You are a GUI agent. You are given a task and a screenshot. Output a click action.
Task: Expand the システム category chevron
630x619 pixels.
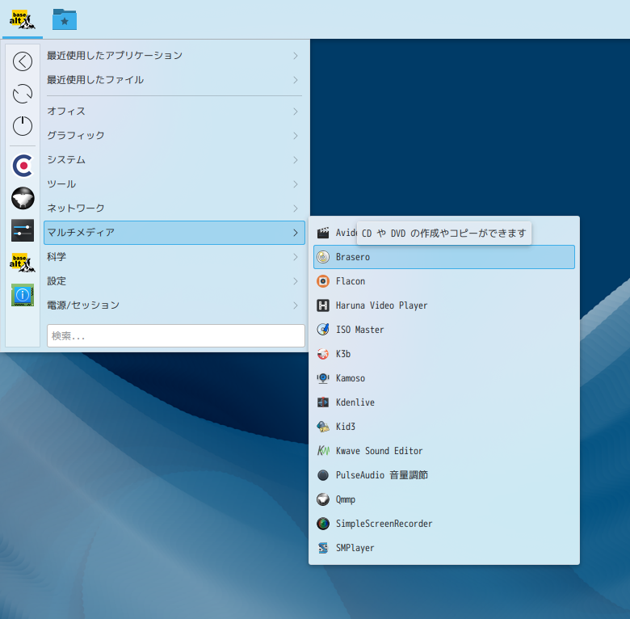click(x=296, y=160)
